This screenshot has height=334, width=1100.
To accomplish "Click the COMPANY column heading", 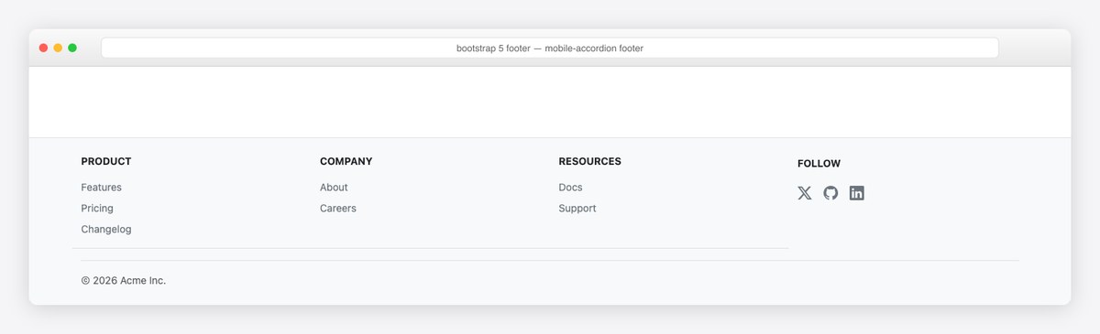I will (346, 161).
